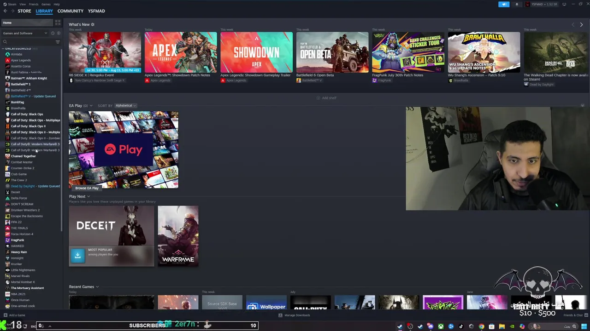
Task: Open Discord from the taskbar
Action: [x=430, y=326]
